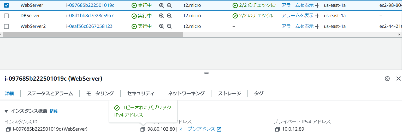Switch to モニタリング tab

tap(100, 93)
